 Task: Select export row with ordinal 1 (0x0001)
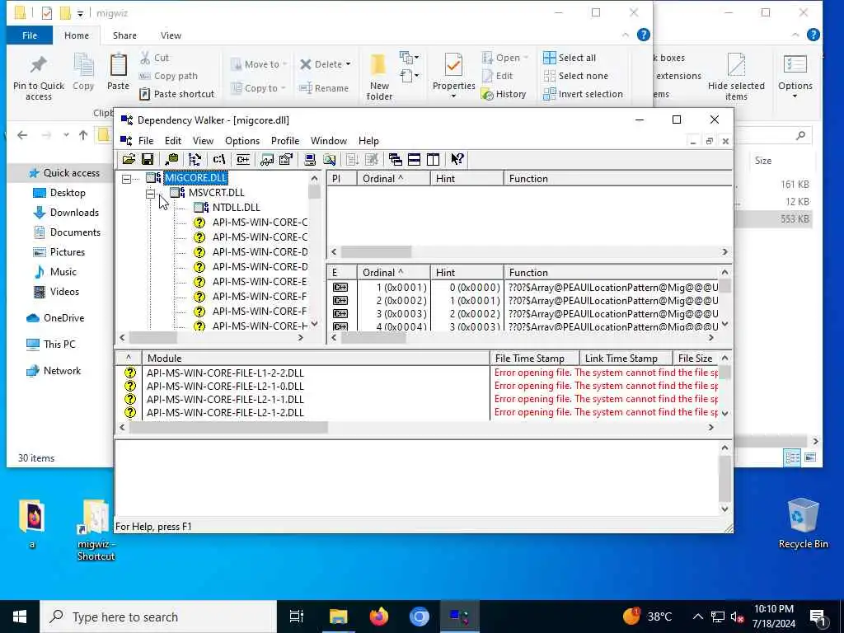point(523,288)
